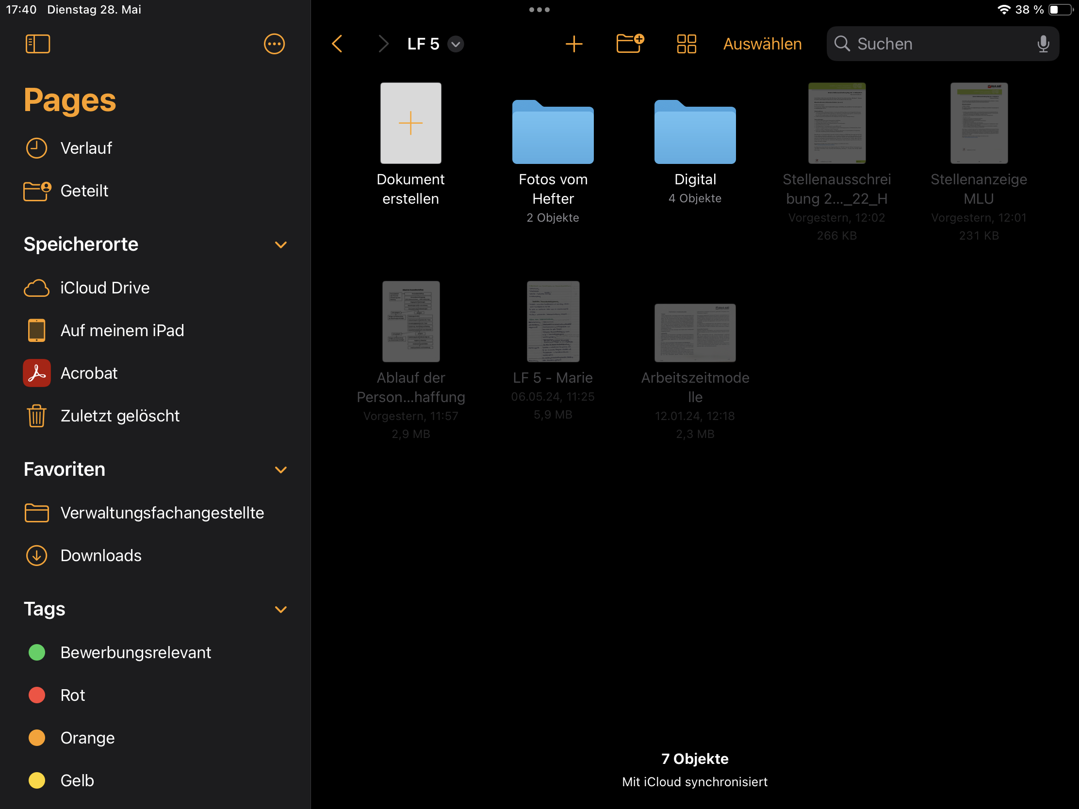Tap the back navigation arrow
The width and height of the screenshot is (1079, 809).
337,44
